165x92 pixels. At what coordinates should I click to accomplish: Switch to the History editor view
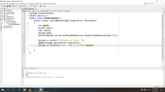click(x=29, y=11)
